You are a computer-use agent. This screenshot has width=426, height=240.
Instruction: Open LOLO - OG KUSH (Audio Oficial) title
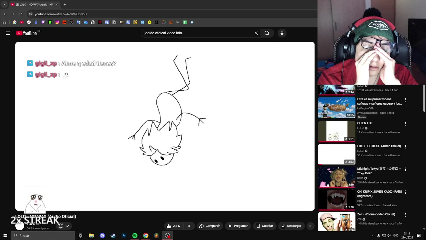pyautogui.click(x=379, y=146)
